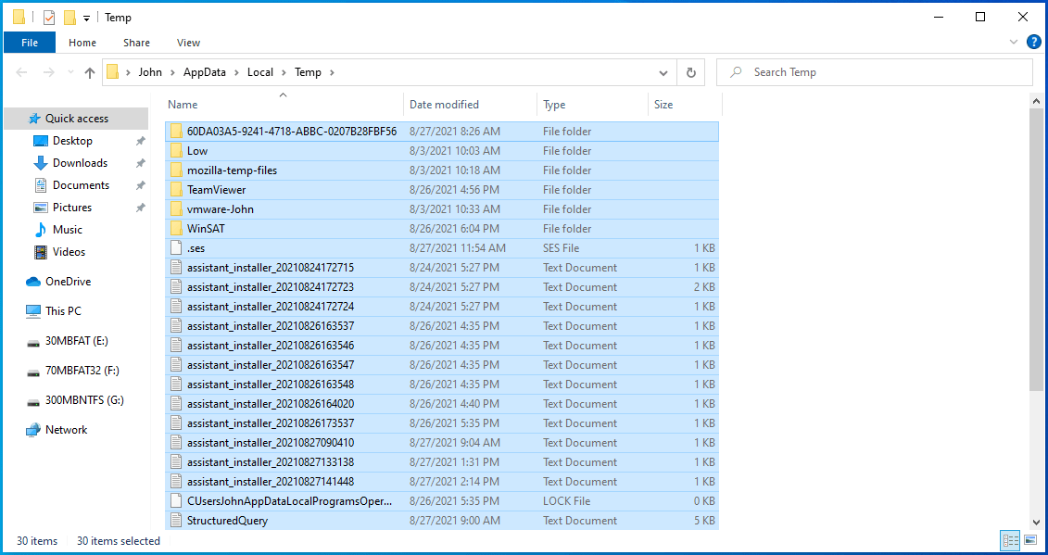Unpin Pictures using its pin icon
The image size is (1048, 555).
tap(140, 208)
